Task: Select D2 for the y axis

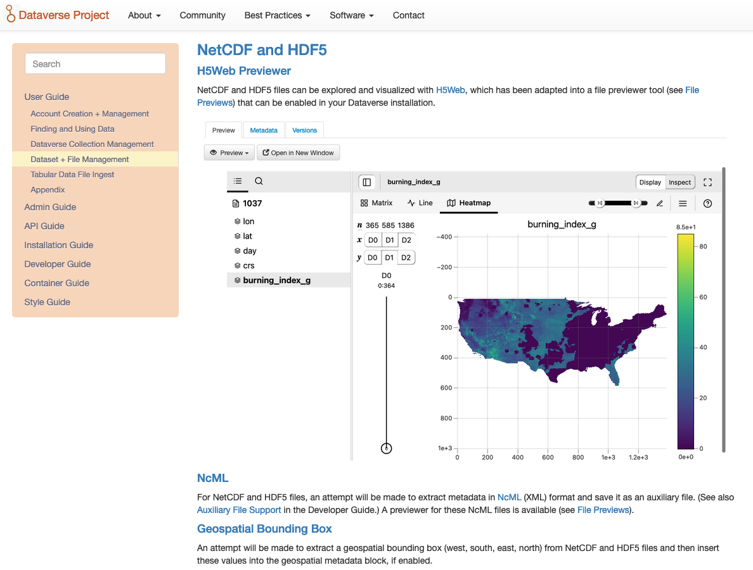Action: [406, 257]
